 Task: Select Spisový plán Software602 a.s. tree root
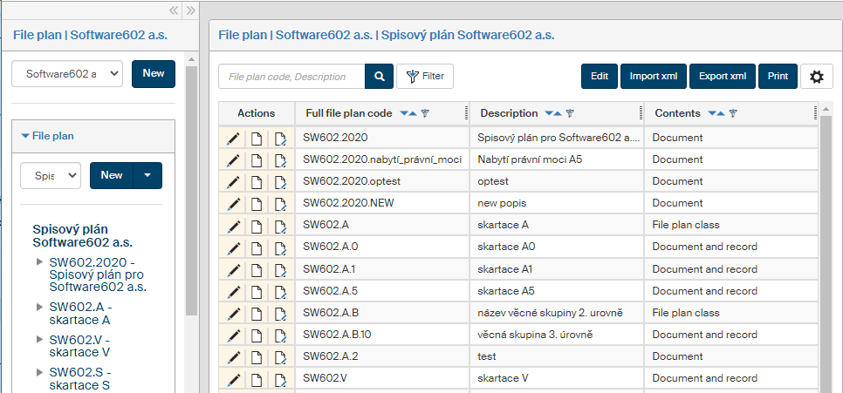point(82,235)
